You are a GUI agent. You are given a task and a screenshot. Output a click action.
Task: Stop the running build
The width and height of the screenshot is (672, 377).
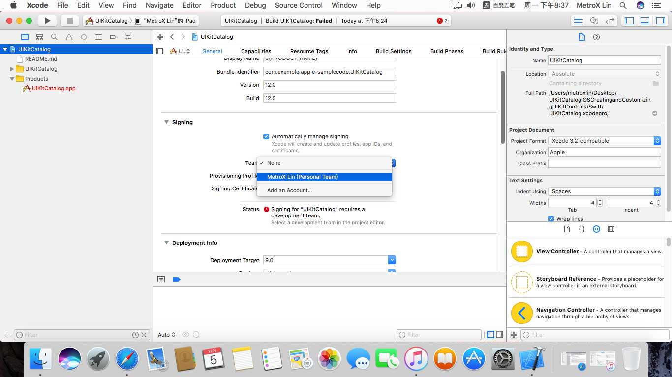69,21
